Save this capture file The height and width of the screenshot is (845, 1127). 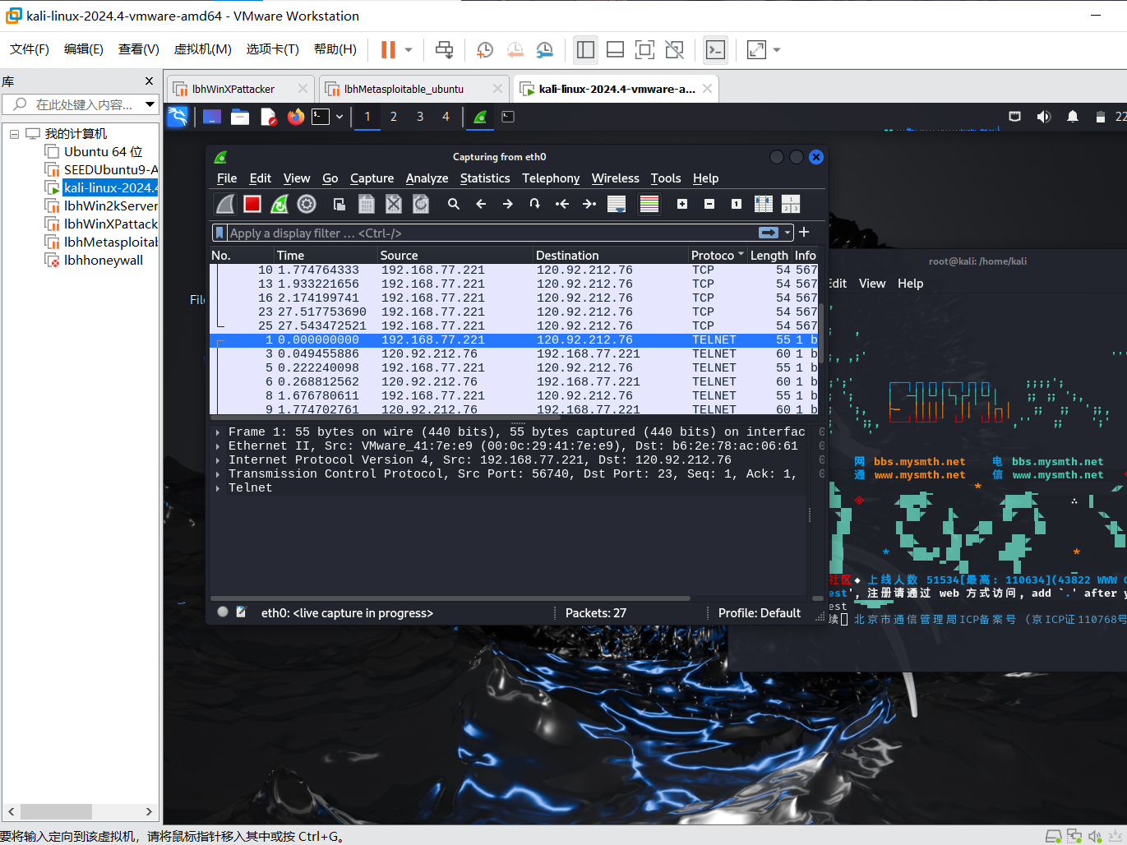(x=367, y=204)
